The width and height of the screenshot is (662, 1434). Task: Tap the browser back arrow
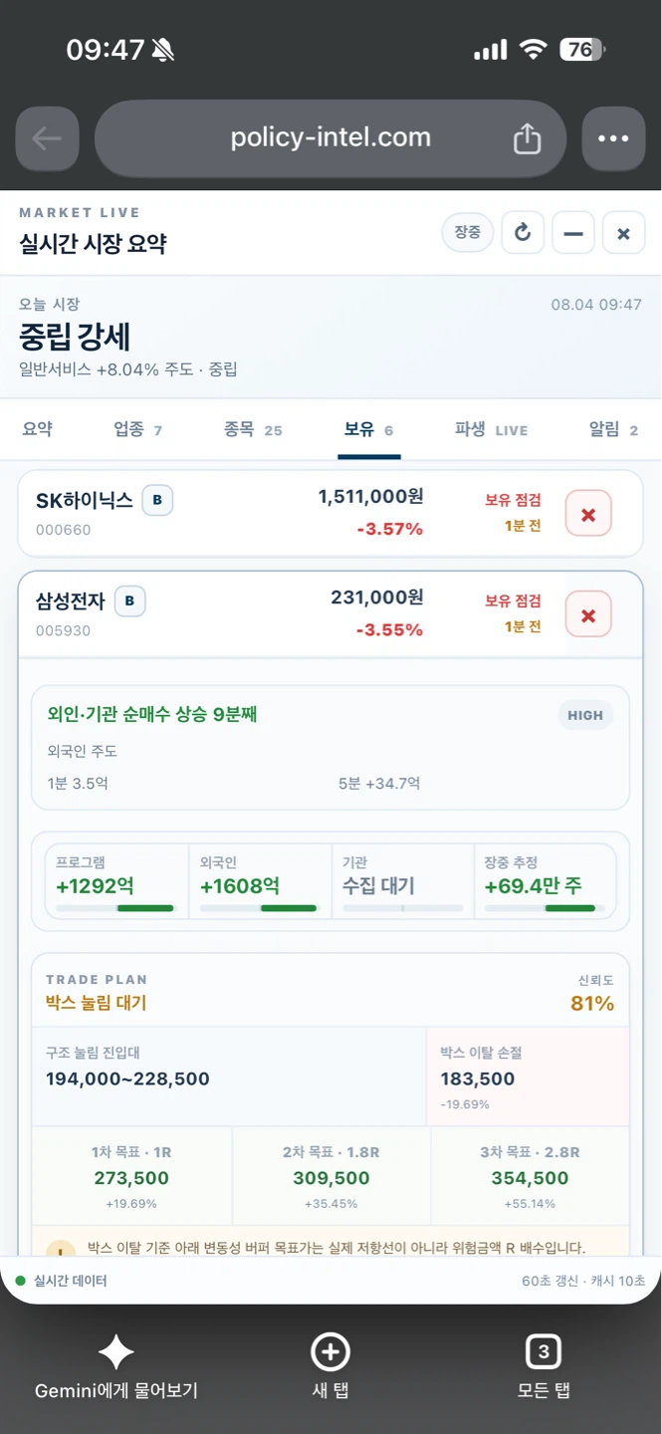coord(47,138)
